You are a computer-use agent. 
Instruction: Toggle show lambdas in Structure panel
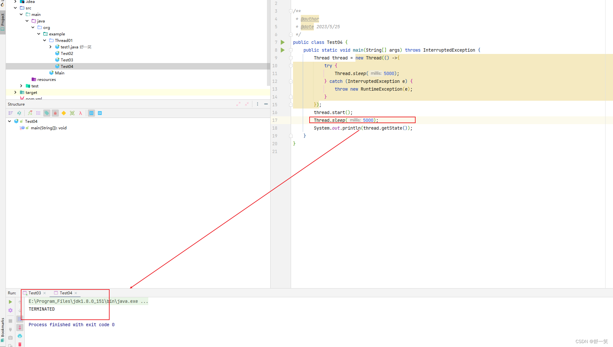click(81, 113)
